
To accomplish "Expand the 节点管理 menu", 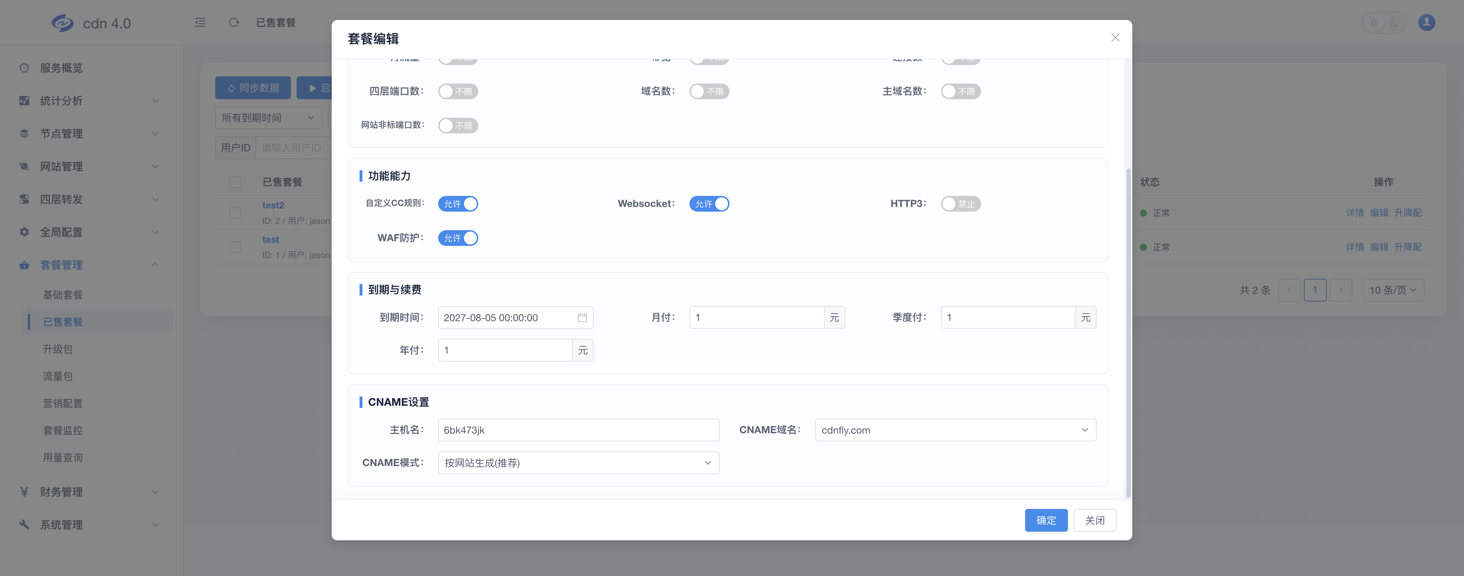I will [x=155, y=134].
